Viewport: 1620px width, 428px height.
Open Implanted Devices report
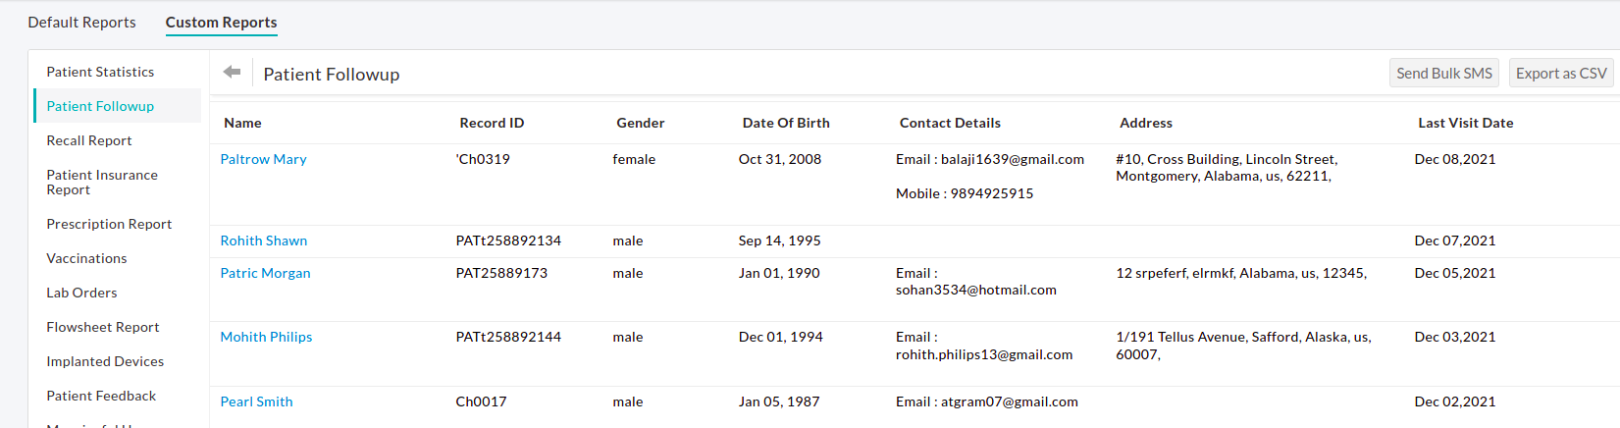pos(105,361)
